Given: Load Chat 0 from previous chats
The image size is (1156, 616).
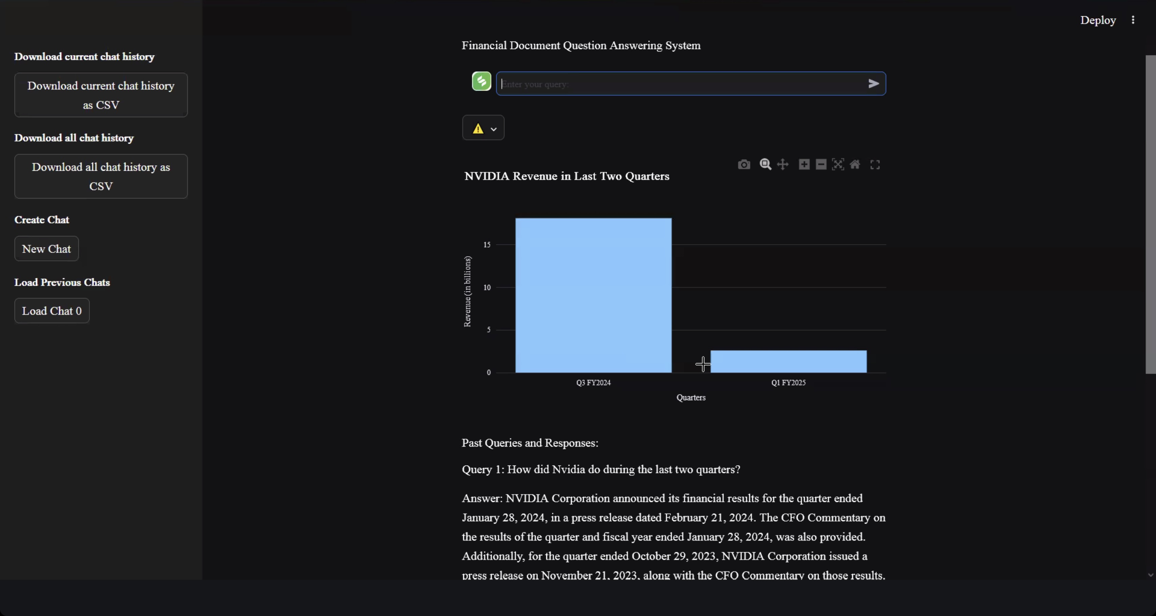Looking at the screenshot, I should [52, 311].
